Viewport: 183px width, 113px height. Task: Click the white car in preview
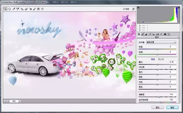pos(34,64)
